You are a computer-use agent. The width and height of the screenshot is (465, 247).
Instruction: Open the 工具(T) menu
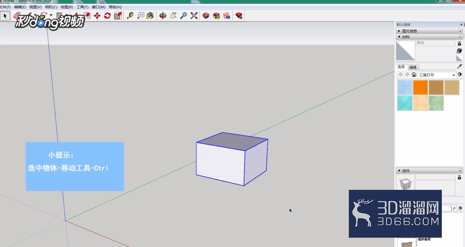[82, 7]
